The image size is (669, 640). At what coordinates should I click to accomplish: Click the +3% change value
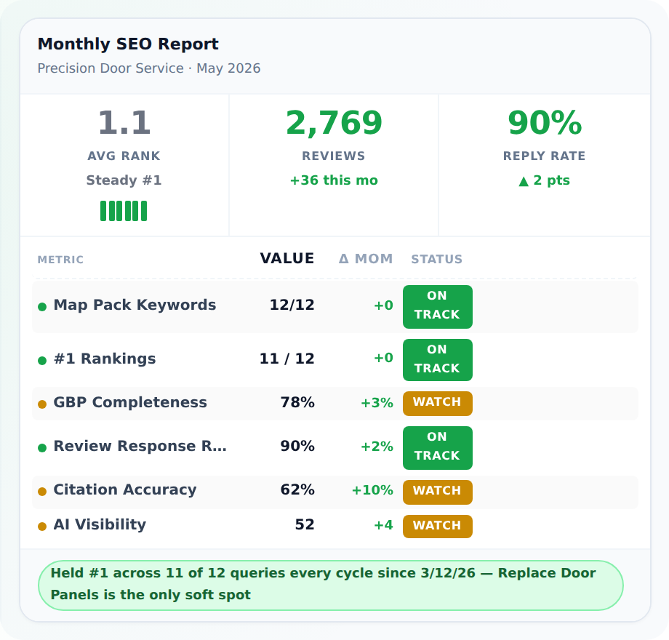coord(377,403)
